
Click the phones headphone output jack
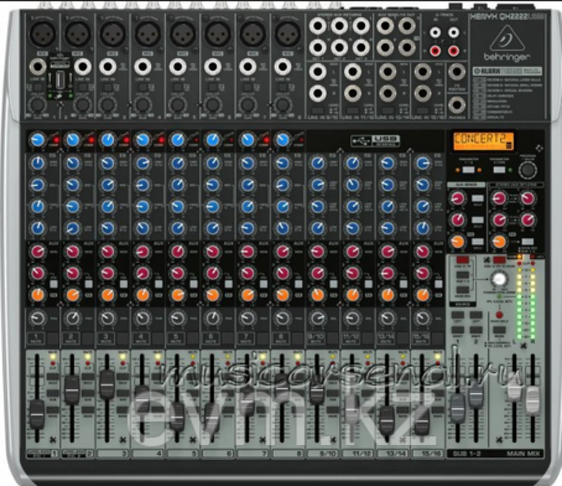pyautogui.click(x=457, y=105)
